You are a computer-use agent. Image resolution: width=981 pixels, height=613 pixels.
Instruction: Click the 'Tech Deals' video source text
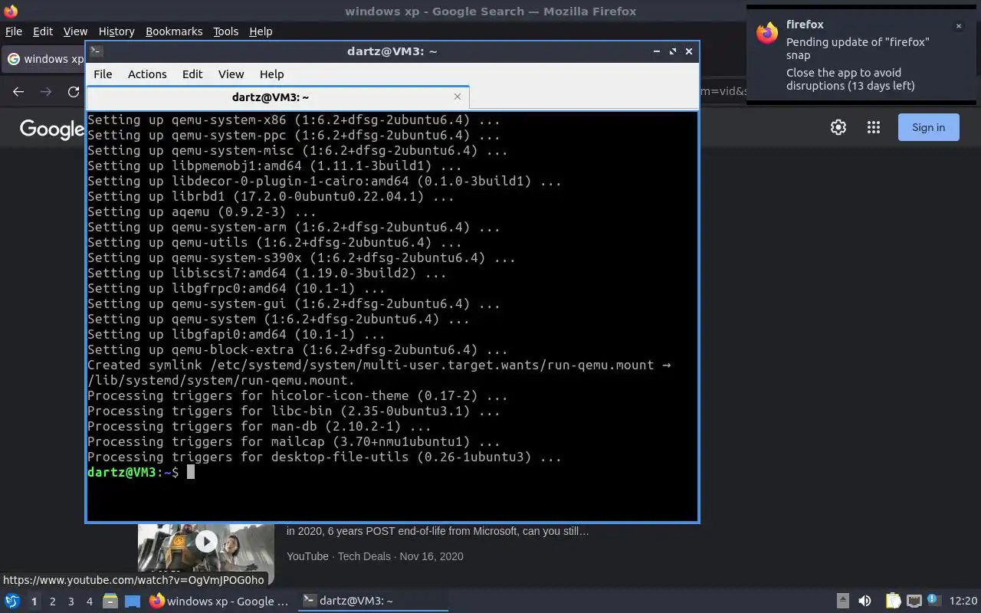(364, 556)
